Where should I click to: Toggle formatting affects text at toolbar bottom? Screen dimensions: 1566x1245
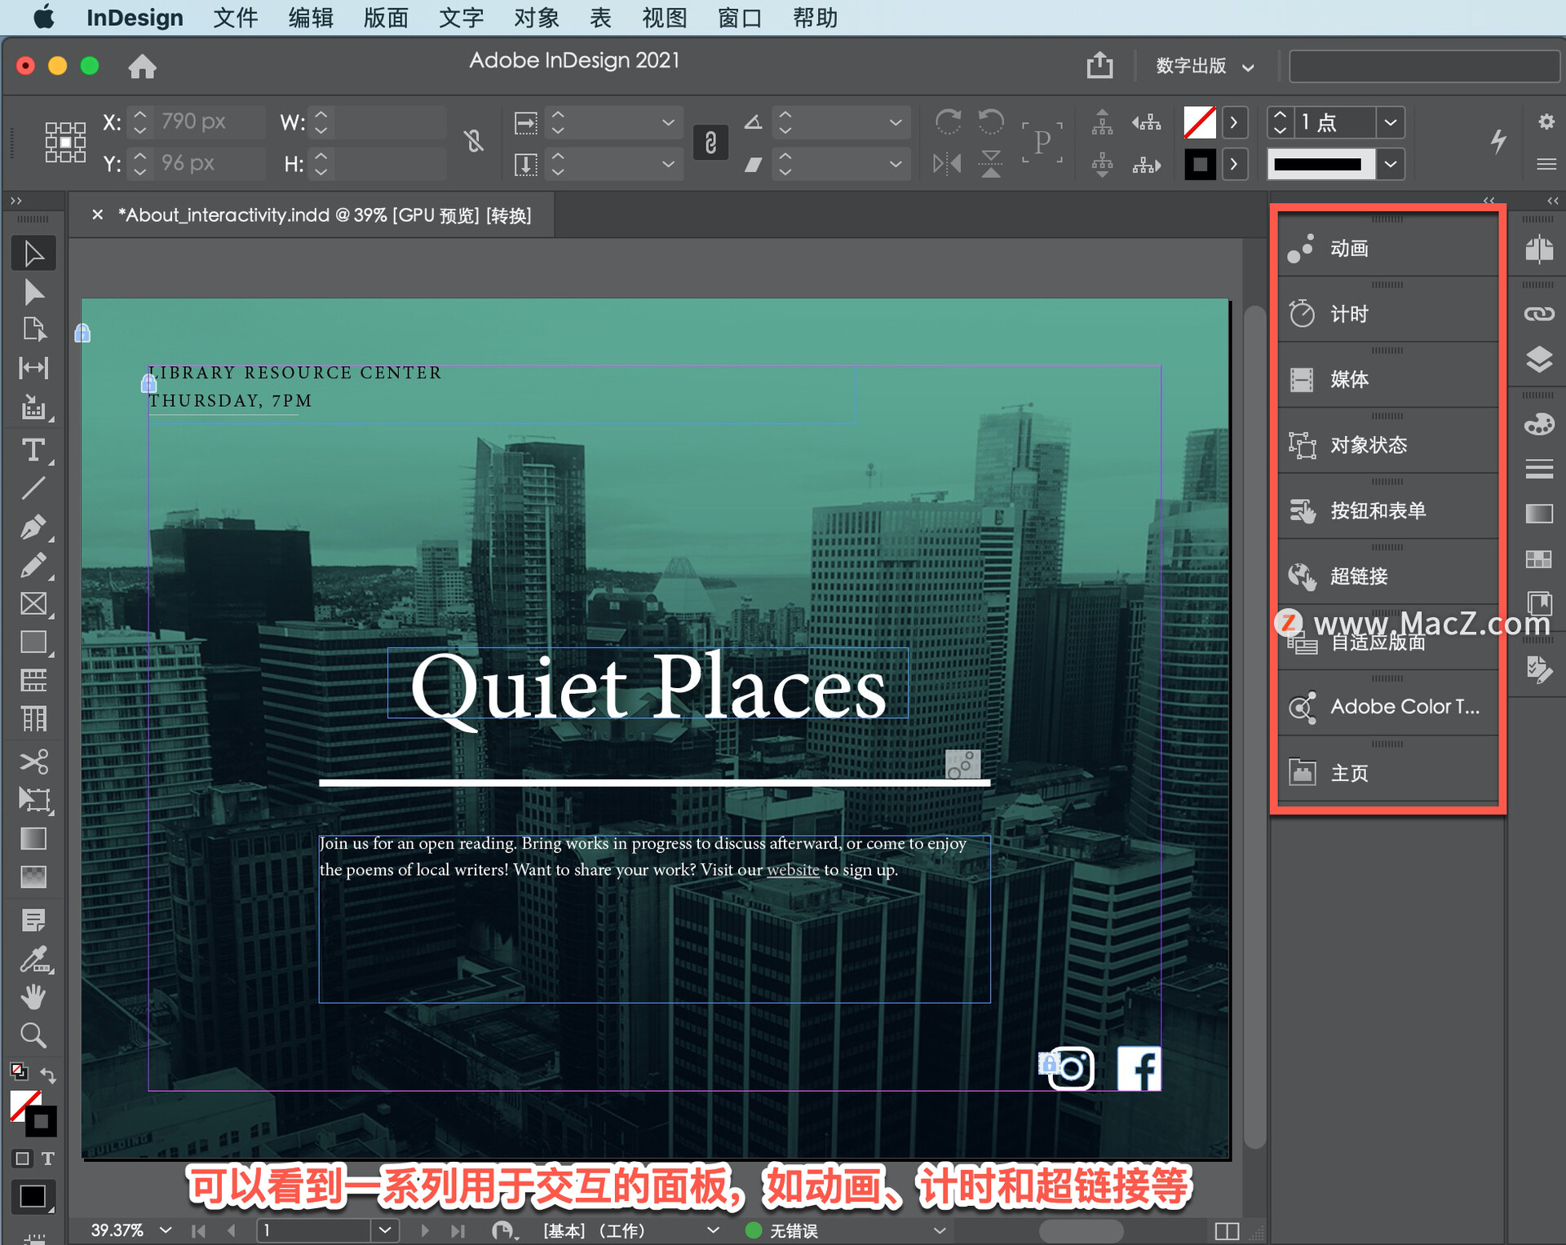(47, 1158)
